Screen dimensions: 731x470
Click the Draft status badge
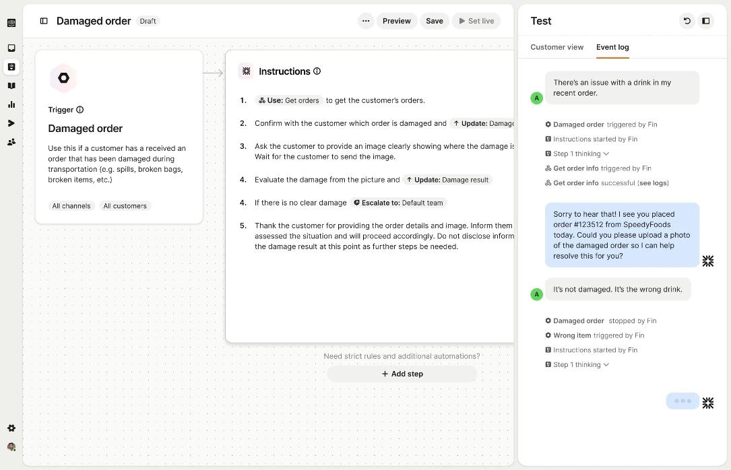[x=148, y=21]
